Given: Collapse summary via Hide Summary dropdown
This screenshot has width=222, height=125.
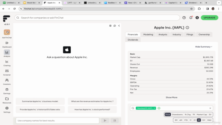Looking at the screenshot, I should (204, 47).
